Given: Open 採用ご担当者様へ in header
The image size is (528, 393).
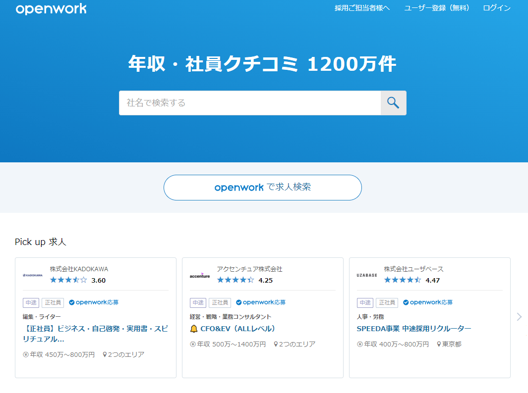Looking at the screenshot, I should tap(362, 8).
